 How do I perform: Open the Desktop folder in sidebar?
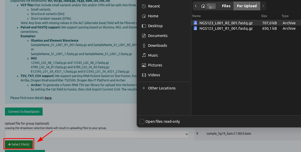tap(155, 26)
